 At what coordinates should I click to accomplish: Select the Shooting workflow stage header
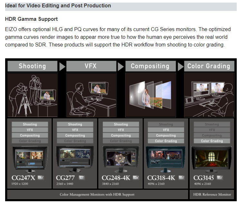pyautogui.click(x=32, y=66)
